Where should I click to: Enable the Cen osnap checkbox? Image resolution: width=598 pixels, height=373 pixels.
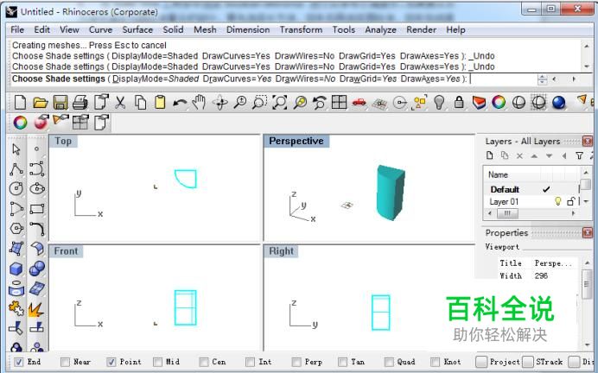pos(204,362)
